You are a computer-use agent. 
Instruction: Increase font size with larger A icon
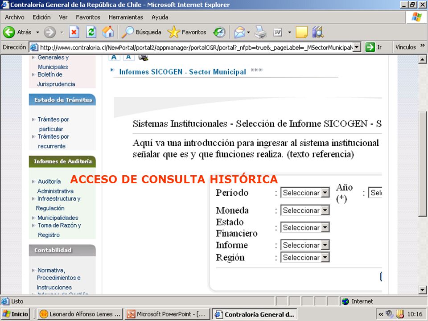tap(114, 58)
